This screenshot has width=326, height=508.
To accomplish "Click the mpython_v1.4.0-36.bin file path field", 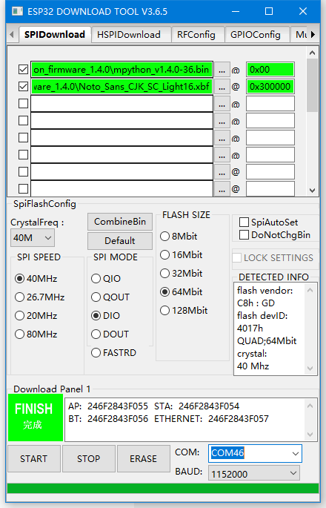I will tap(122, 70).
